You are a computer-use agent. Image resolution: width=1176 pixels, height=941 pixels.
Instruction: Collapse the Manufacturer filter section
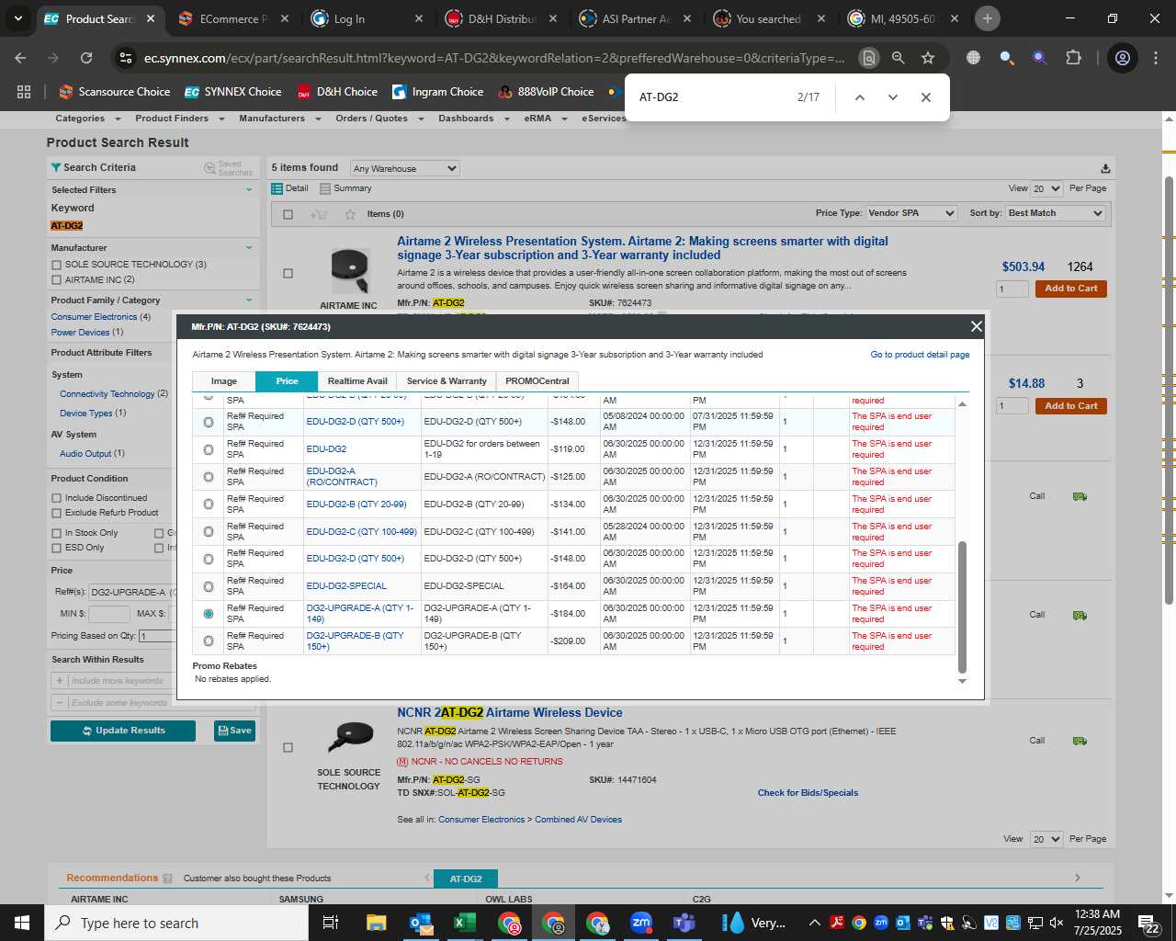point(249,247)
